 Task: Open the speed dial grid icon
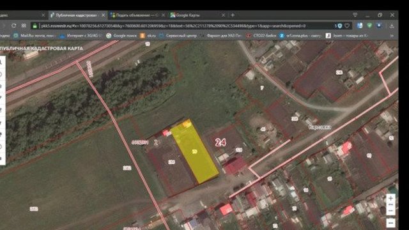click(x=24, y=26)
